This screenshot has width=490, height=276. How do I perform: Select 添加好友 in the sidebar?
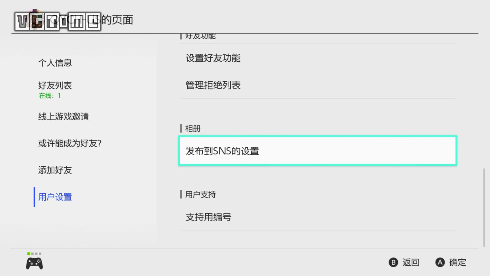(x=55, y=170)
